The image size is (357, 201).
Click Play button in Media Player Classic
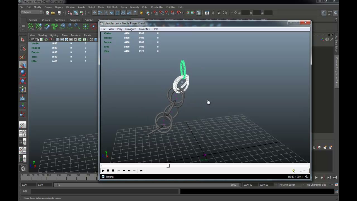103,171
